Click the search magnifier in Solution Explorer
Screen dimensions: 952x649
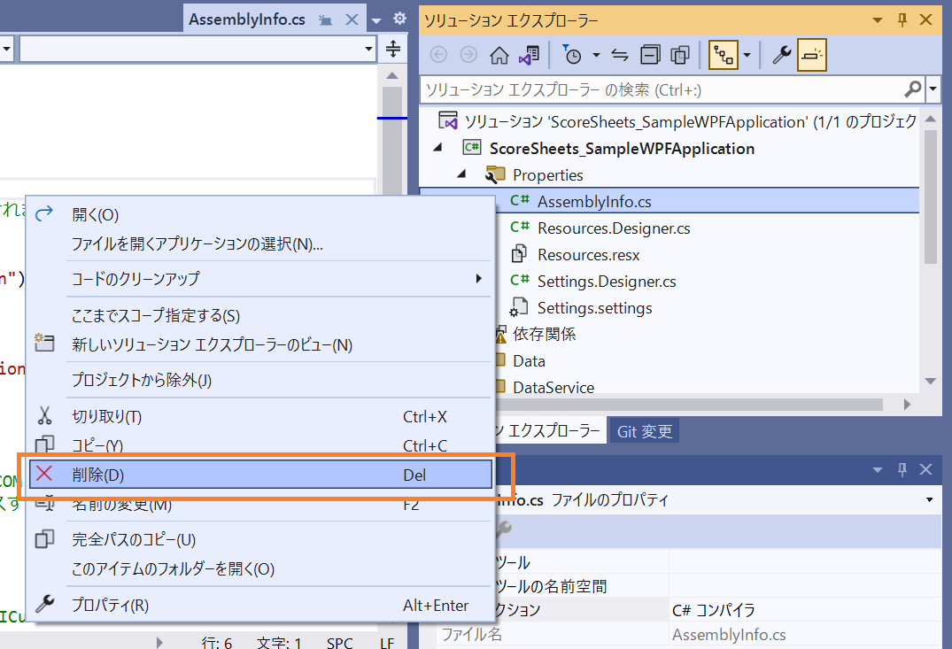(912, 89)
